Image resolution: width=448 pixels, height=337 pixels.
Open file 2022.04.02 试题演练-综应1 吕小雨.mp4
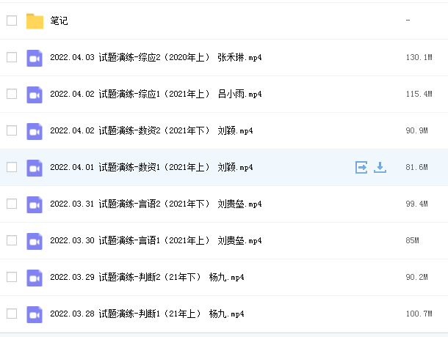point(156,94)
